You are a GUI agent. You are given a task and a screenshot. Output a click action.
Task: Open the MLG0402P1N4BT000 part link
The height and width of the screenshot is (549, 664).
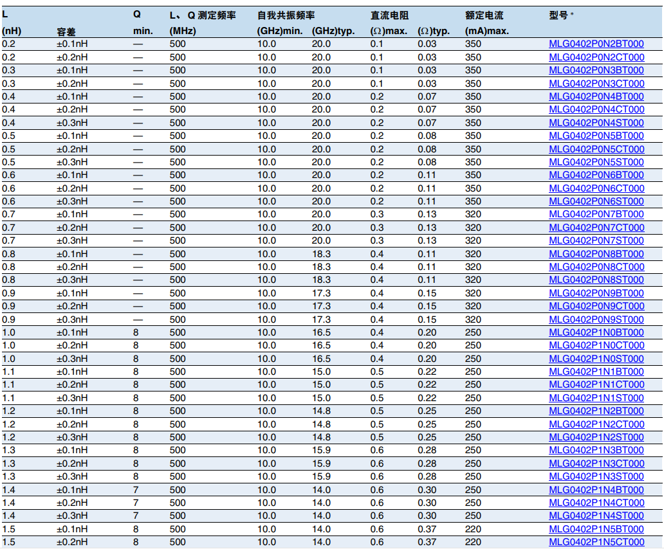pos(596,490)
